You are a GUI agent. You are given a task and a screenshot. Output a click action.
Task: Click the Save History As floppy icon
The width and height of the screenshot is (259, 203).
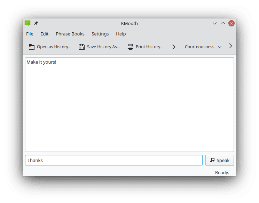click(x=81, y=47)
